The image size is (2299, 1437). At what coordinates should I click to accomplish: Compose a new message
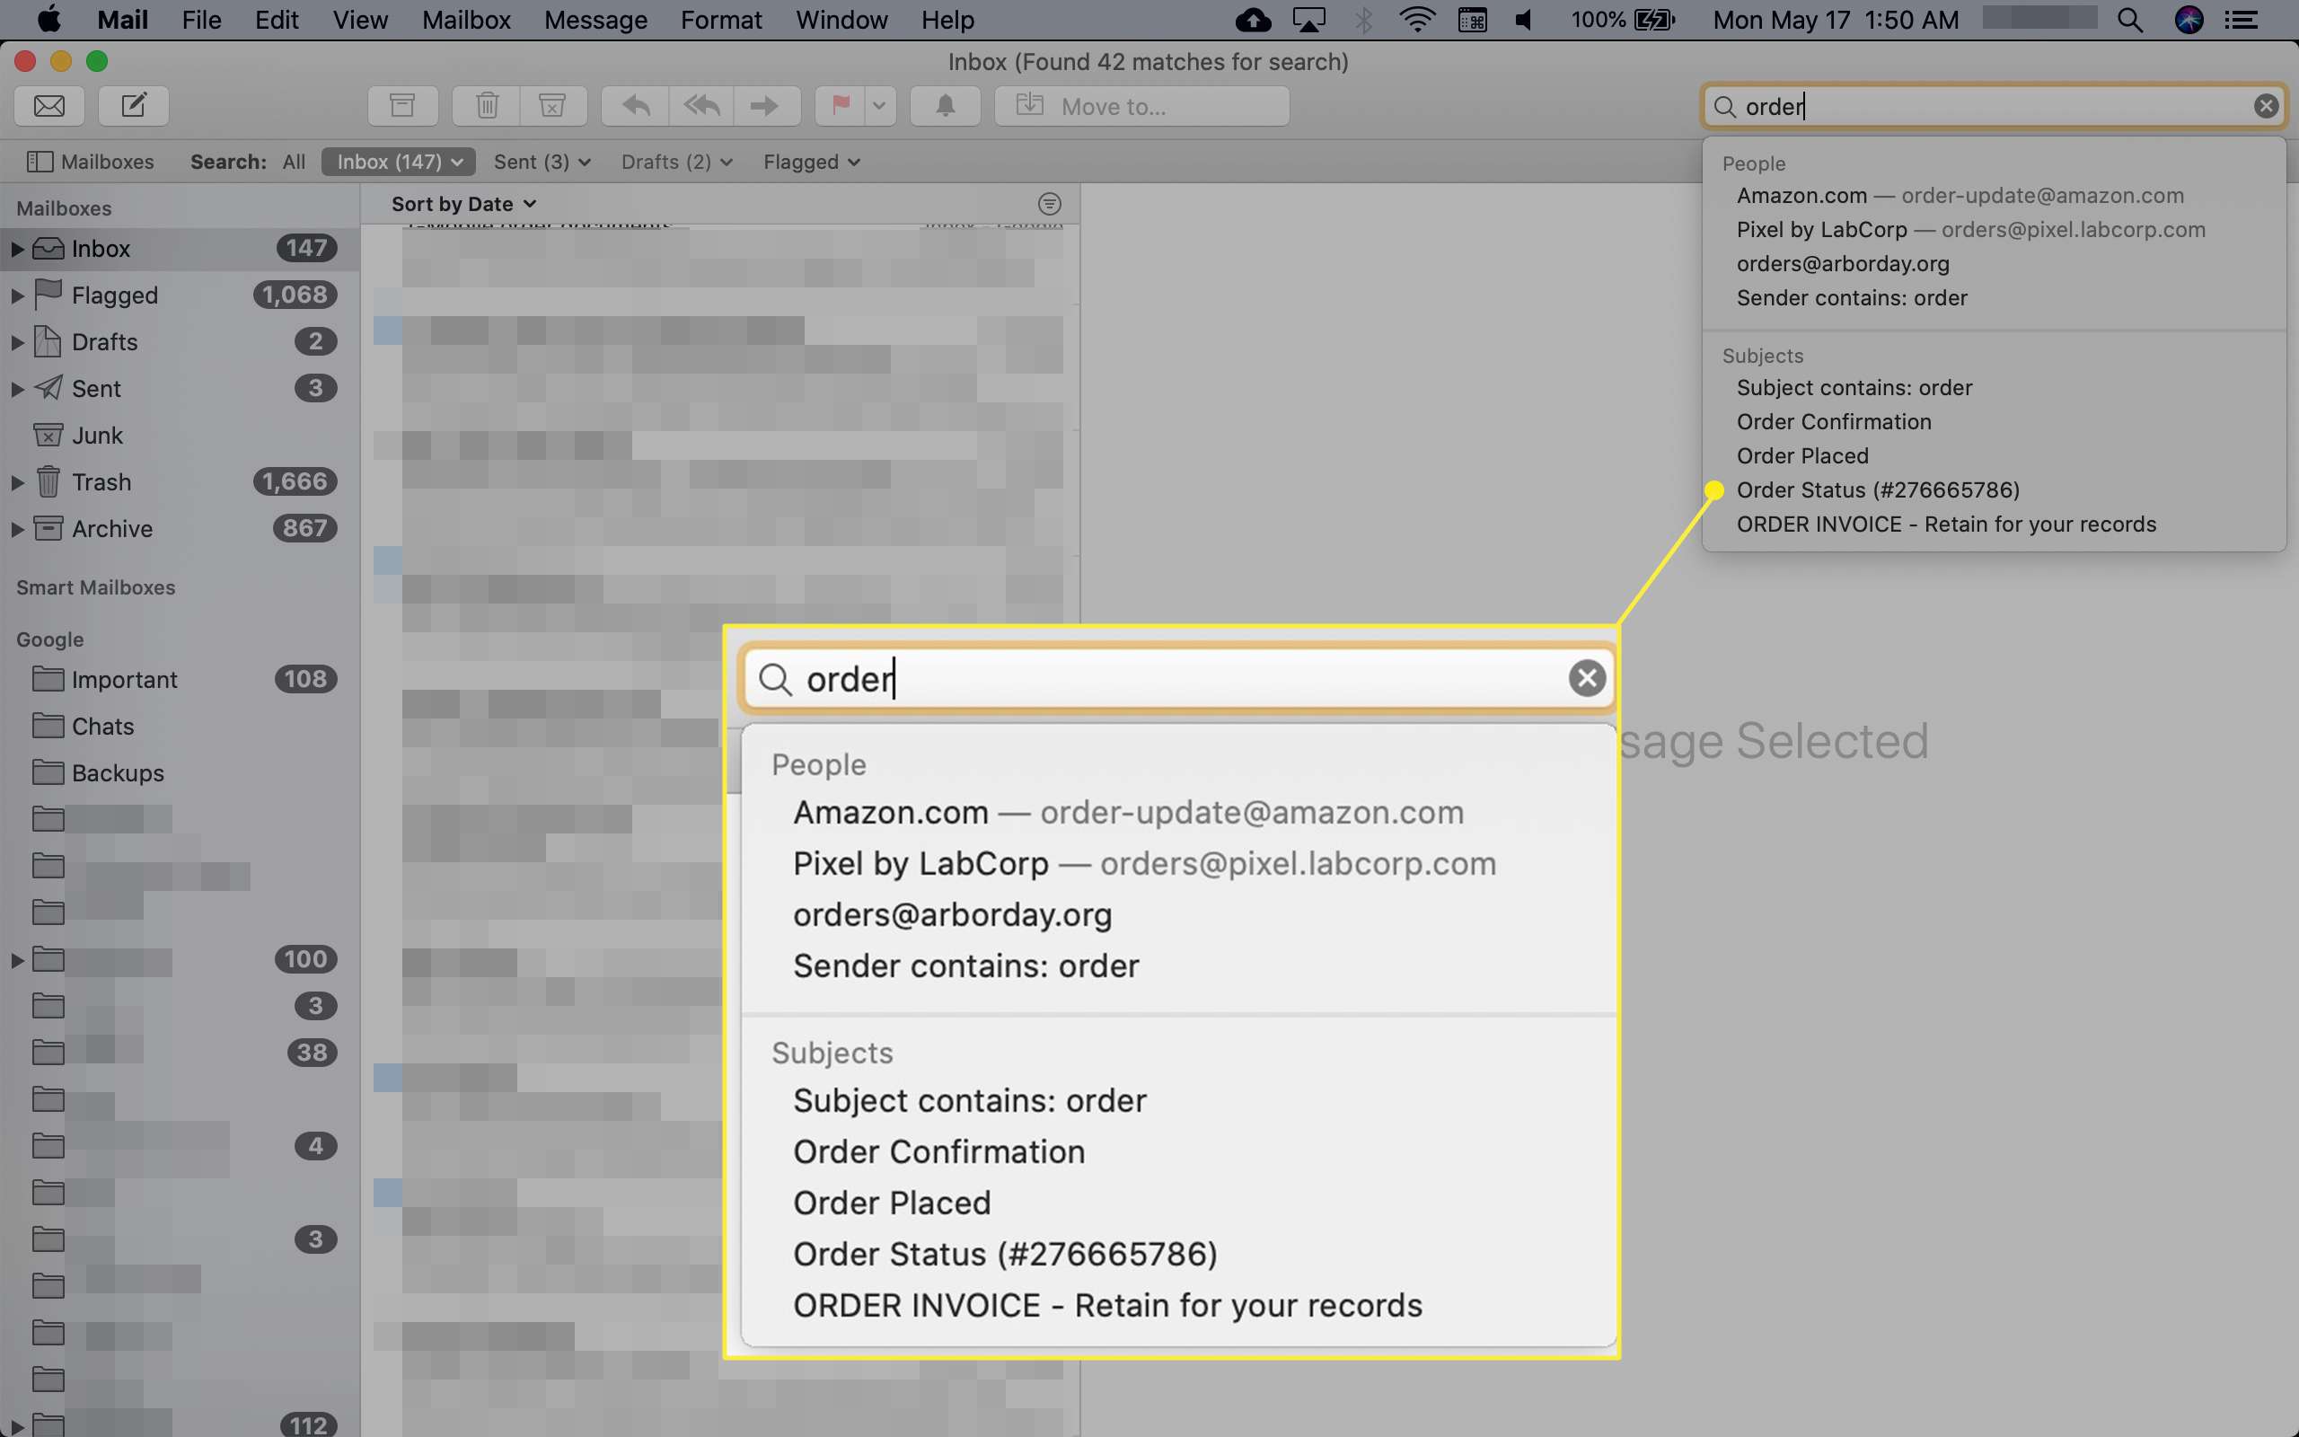[x=134, y=105]
